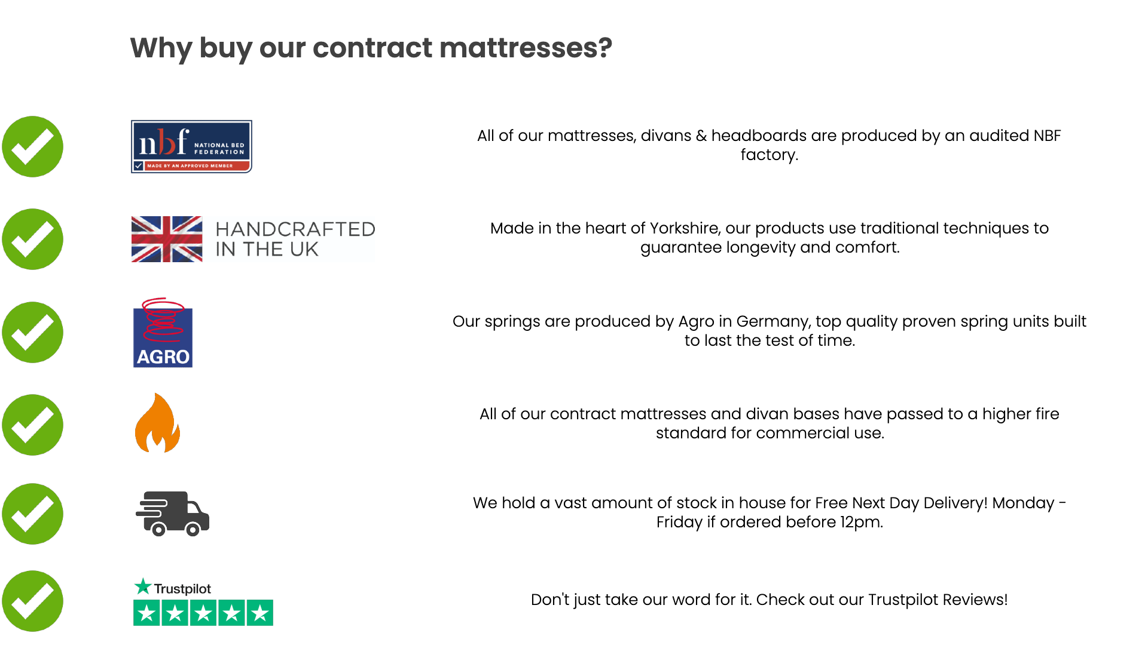
Task: Click the green checkmark beside Trustpilot stars
Action: click(33, 601)
